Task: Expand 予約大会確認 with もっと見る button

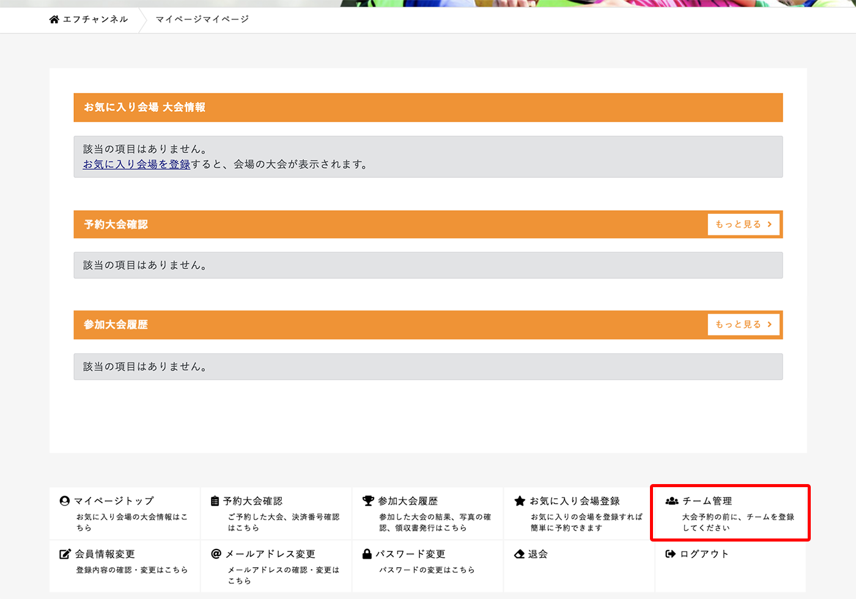Action: [743, 224]
